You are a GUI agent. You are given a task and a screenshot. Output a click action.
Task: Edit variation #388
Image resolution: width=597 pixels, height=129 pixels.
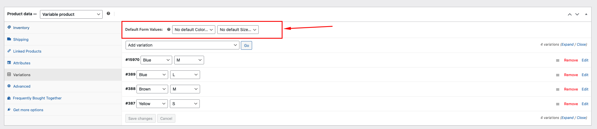[x=585, y=89]
